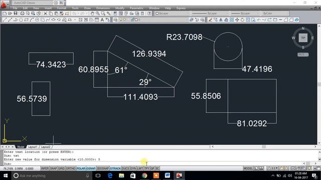Toggle OTRACK in status bar

(115, 168)
